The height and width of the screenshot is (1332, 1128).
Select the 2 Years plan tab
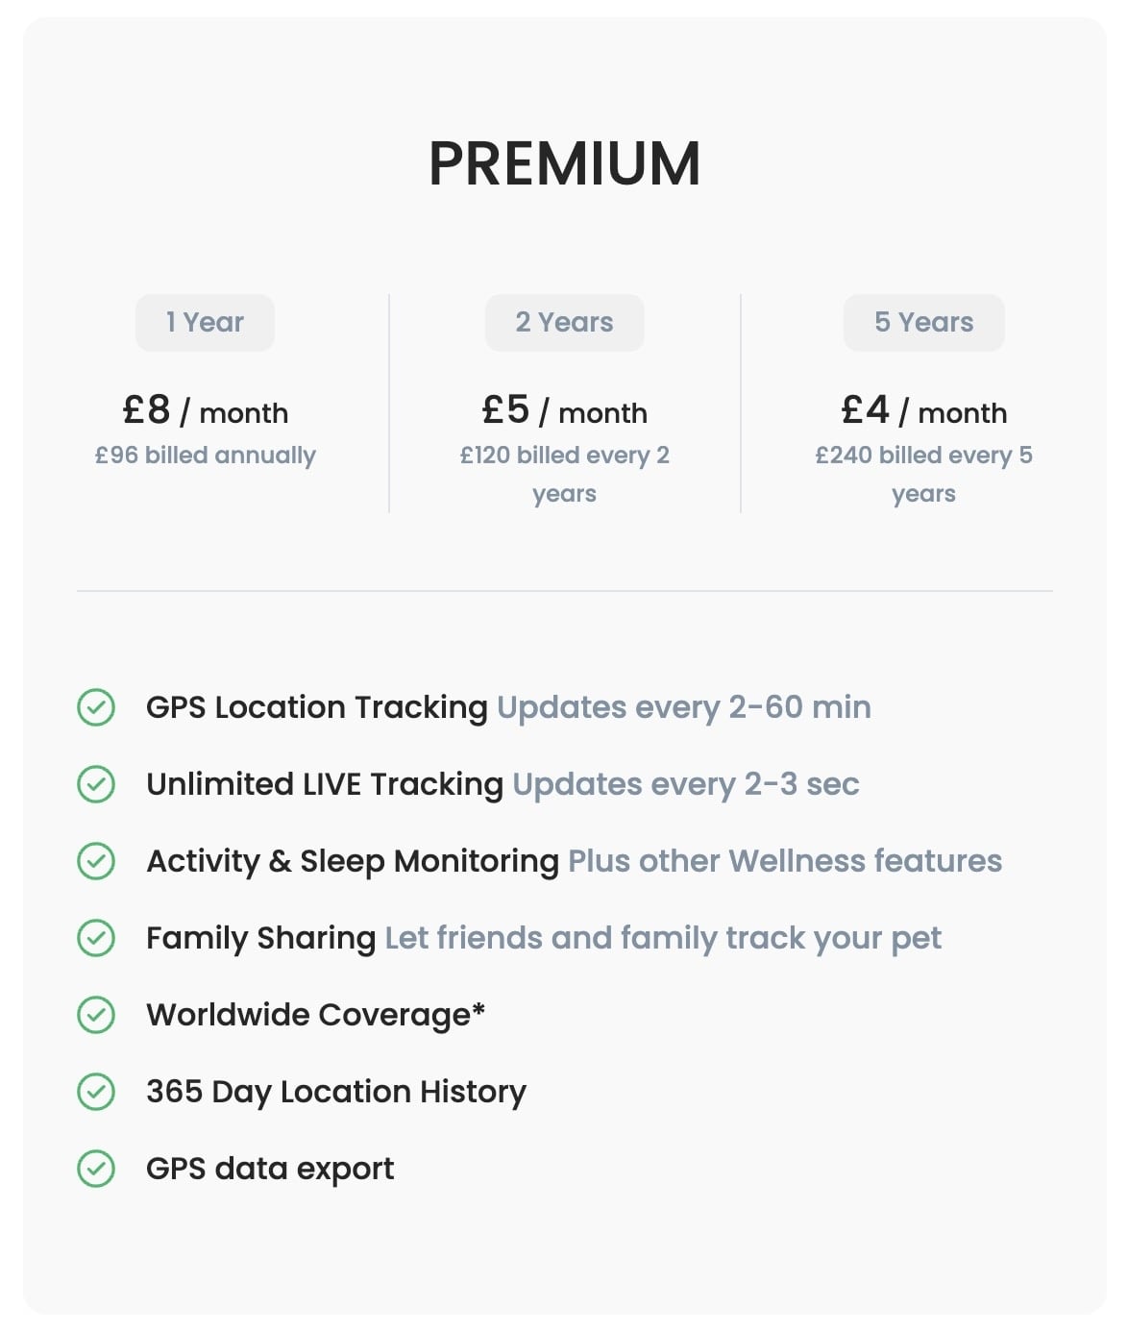click(x=564, y=323)
